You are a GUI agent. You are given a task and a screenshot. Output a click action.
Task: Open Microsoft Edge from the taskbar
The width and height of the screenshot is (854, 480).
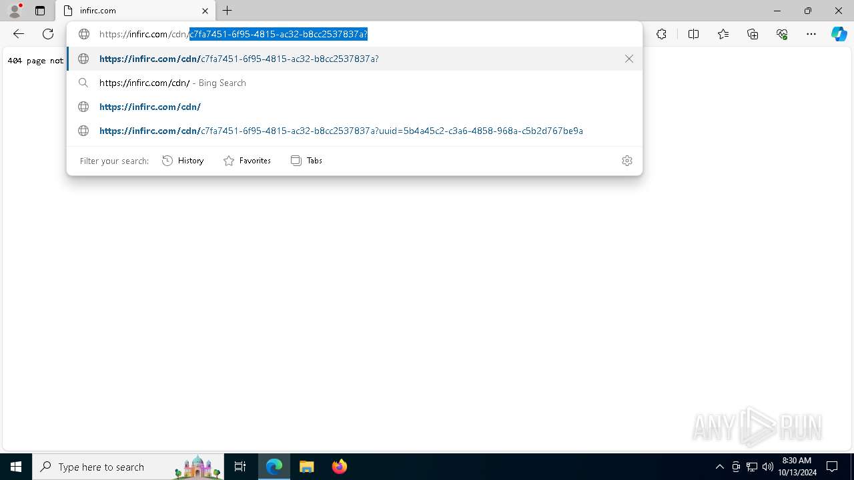point(274,467)
